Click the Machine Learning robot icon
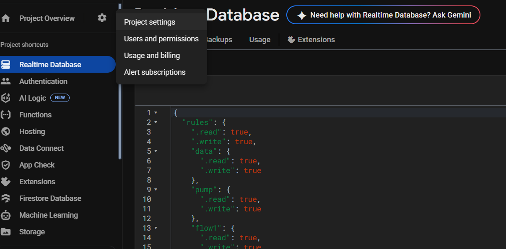The width and height of the screenshot is (506, 249). pos(5,215)
